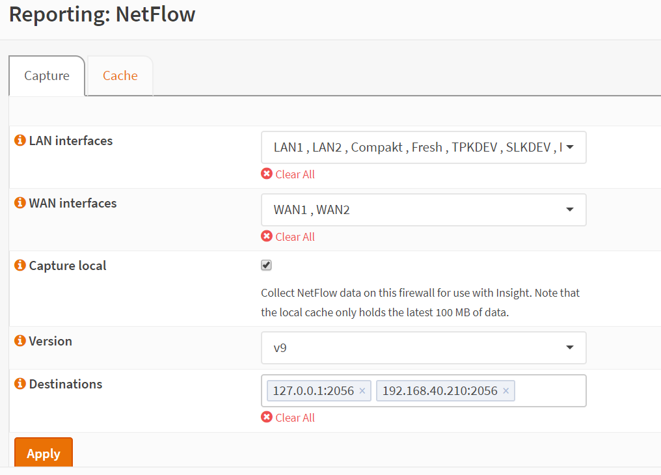Remove the 127.0.0.1:2056 destination tag

362,390
